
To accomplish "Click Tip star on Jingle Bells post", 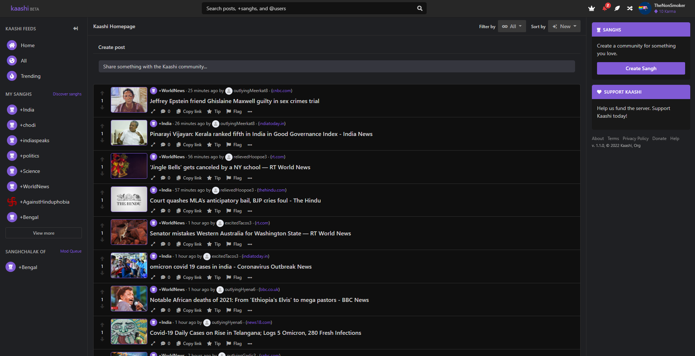I will tap(214, 178).
